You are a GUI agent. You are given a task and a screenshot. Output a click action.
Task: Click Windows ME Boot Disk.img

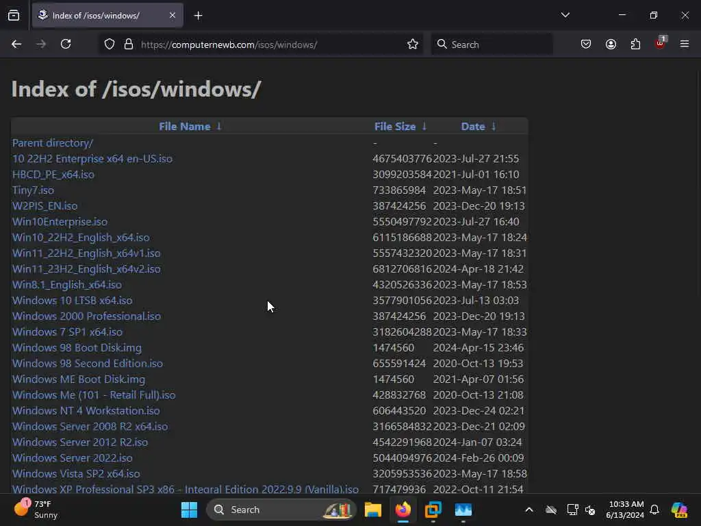point(79,379)
